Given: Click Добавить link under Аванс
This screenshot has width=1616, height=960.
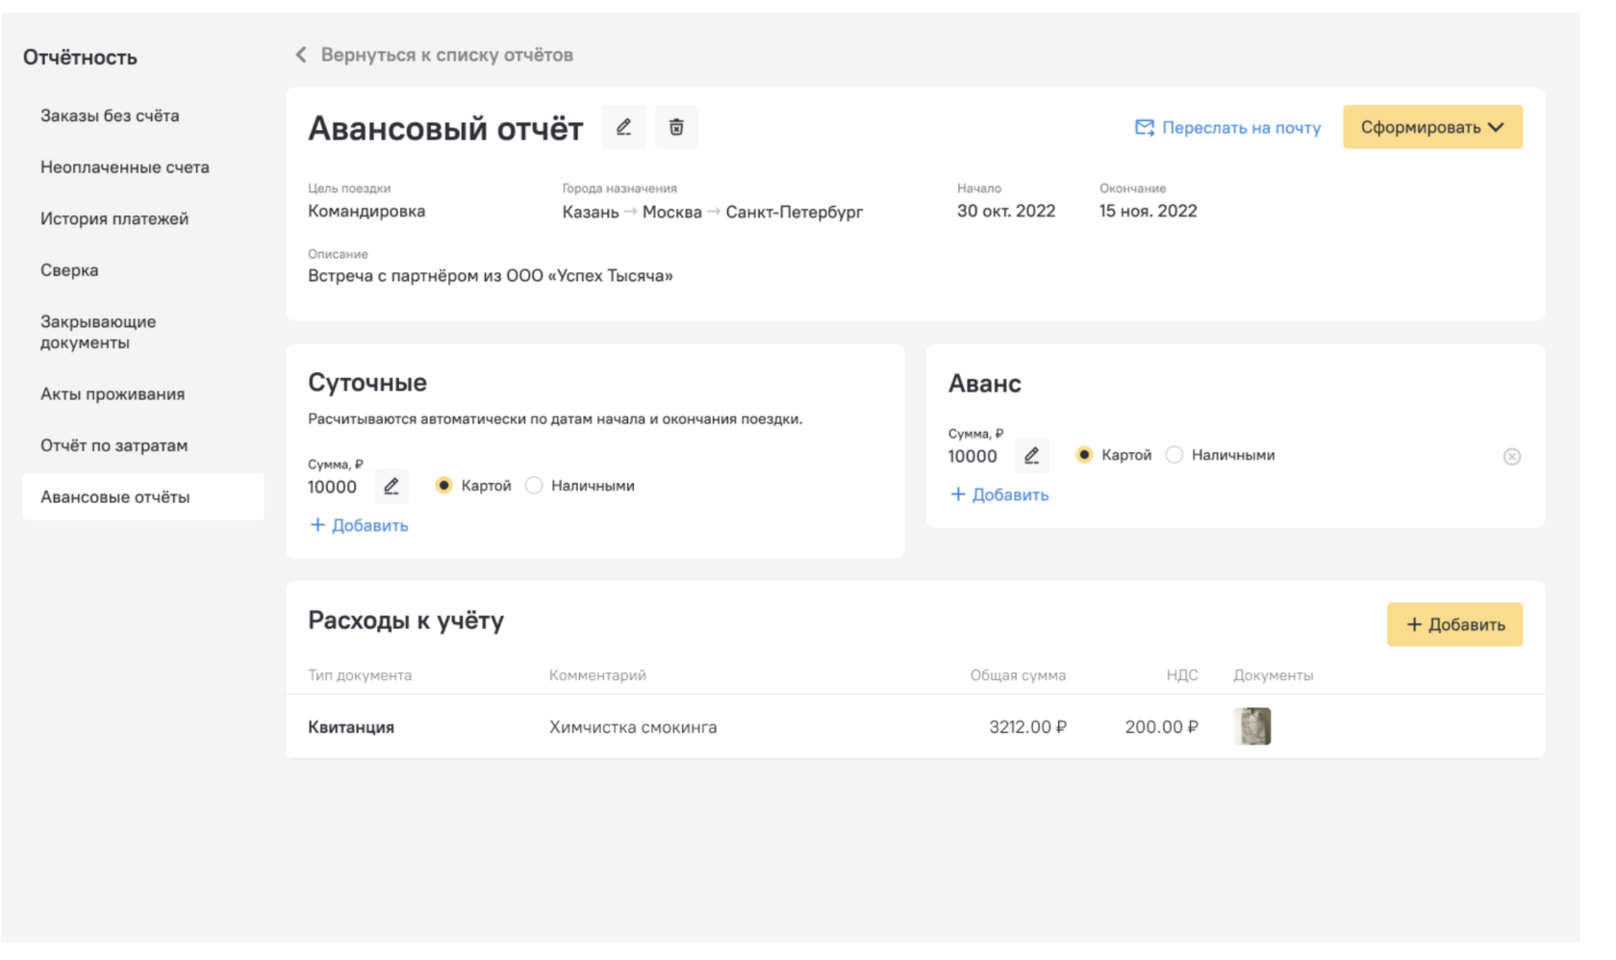Looking at the screenshot, I should coord(999,494).
